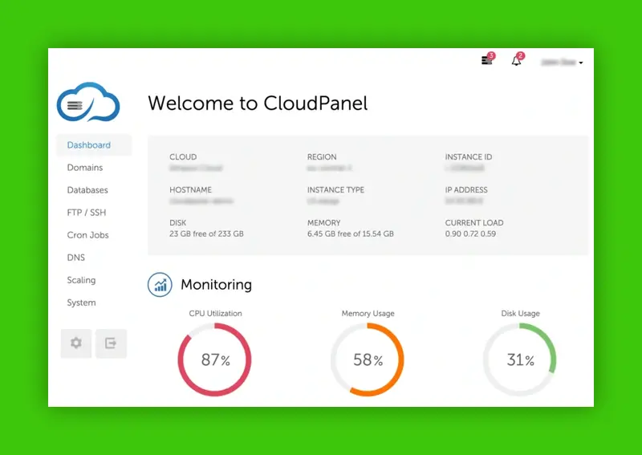Viewport: 642px width, 455px height.
Task: Click the Monitoring section heading
Action: pyautogui.click(x=216, y=285)
